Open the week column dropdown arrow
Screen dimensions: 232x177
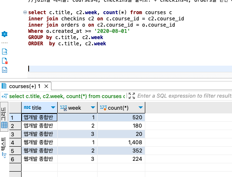[93, 107]
